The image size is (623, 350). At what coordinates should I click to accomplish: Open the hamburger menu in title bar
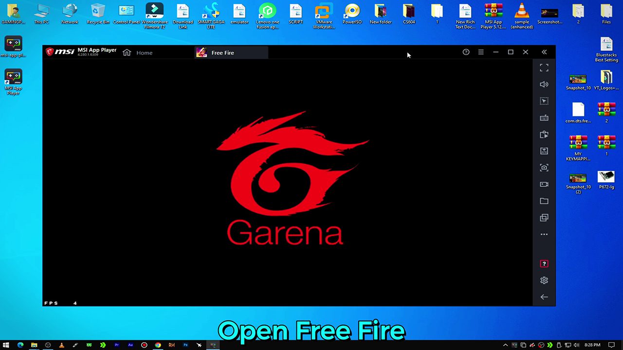tap(481, 52)
